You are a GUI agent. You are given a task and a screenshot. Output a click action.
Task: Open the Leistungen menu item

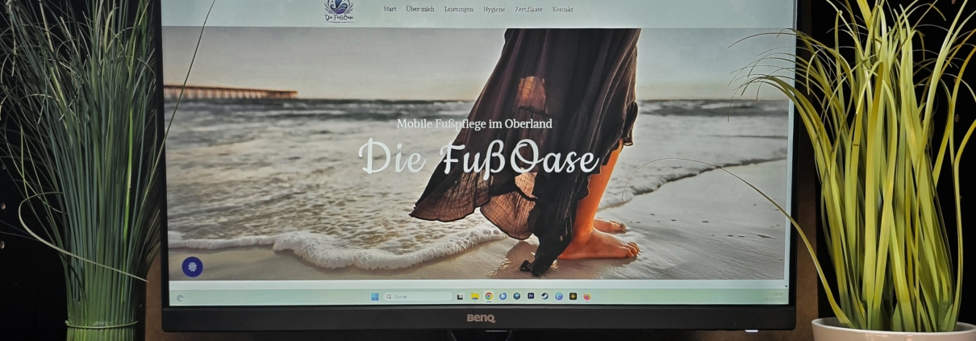[459, 9]
